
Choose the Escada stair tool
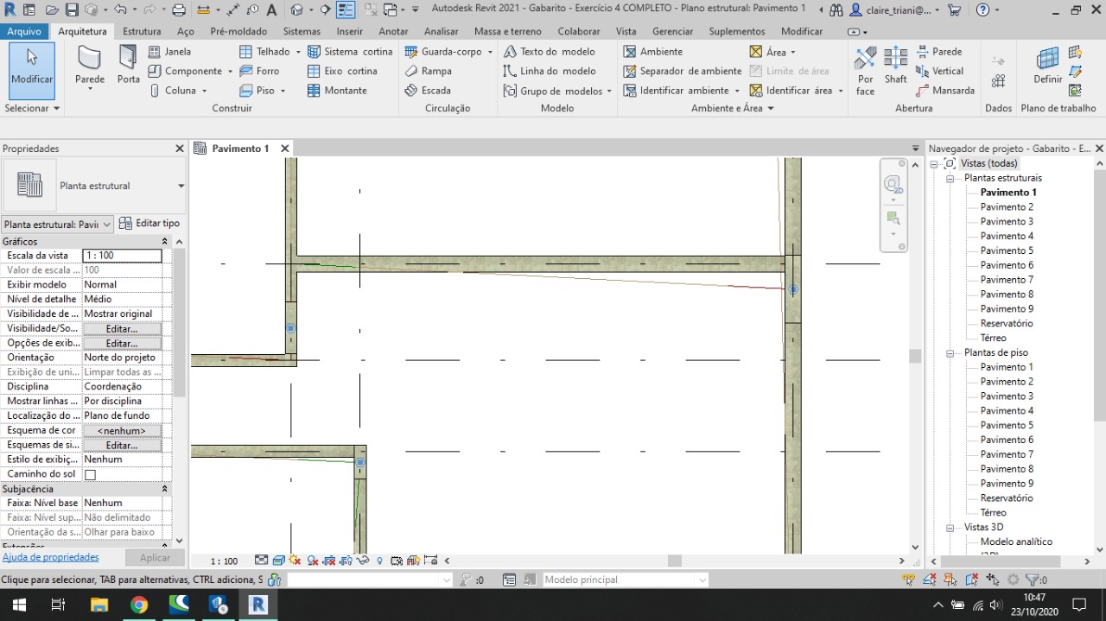(x=428, y=90)
